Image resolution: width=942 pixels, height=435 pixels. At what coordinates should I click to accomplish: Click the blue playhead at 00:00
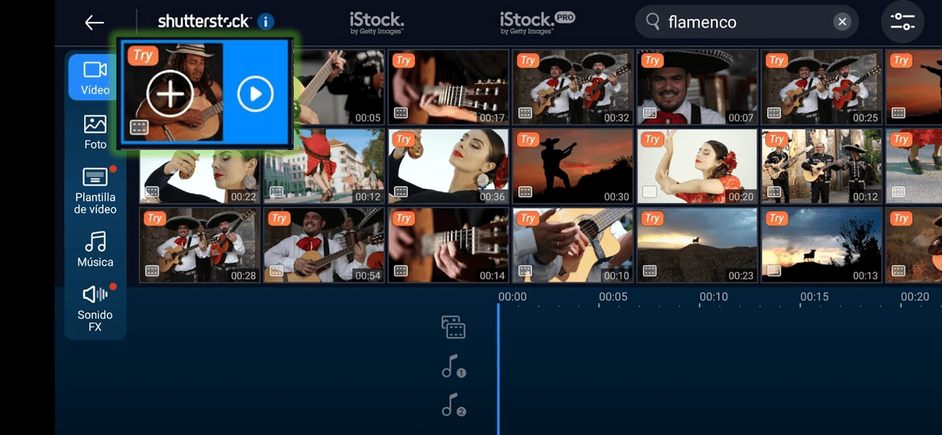[498, 369]
